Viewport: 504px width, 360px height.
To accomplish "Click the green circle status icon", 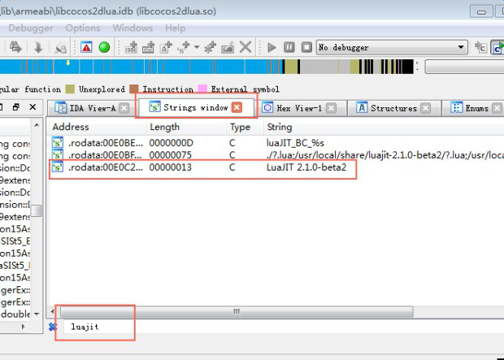I will coord(104,48).
